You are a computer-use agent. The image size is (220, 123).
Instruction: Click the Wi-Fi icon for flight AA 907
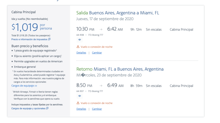click(79, 96)
